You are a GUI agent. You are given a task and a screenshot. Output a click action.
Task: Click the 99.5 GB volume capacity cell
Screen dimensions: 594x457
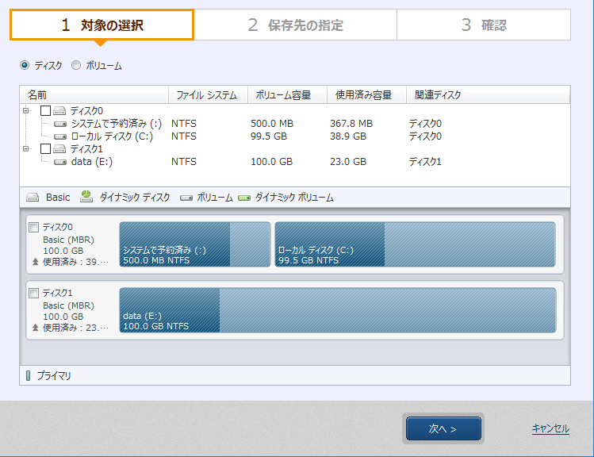click(269, 136)
